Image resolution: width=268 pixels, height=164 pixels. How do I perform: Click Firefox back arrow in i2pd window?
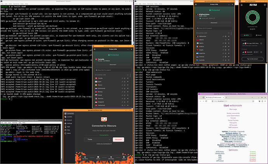click(200, 101)
